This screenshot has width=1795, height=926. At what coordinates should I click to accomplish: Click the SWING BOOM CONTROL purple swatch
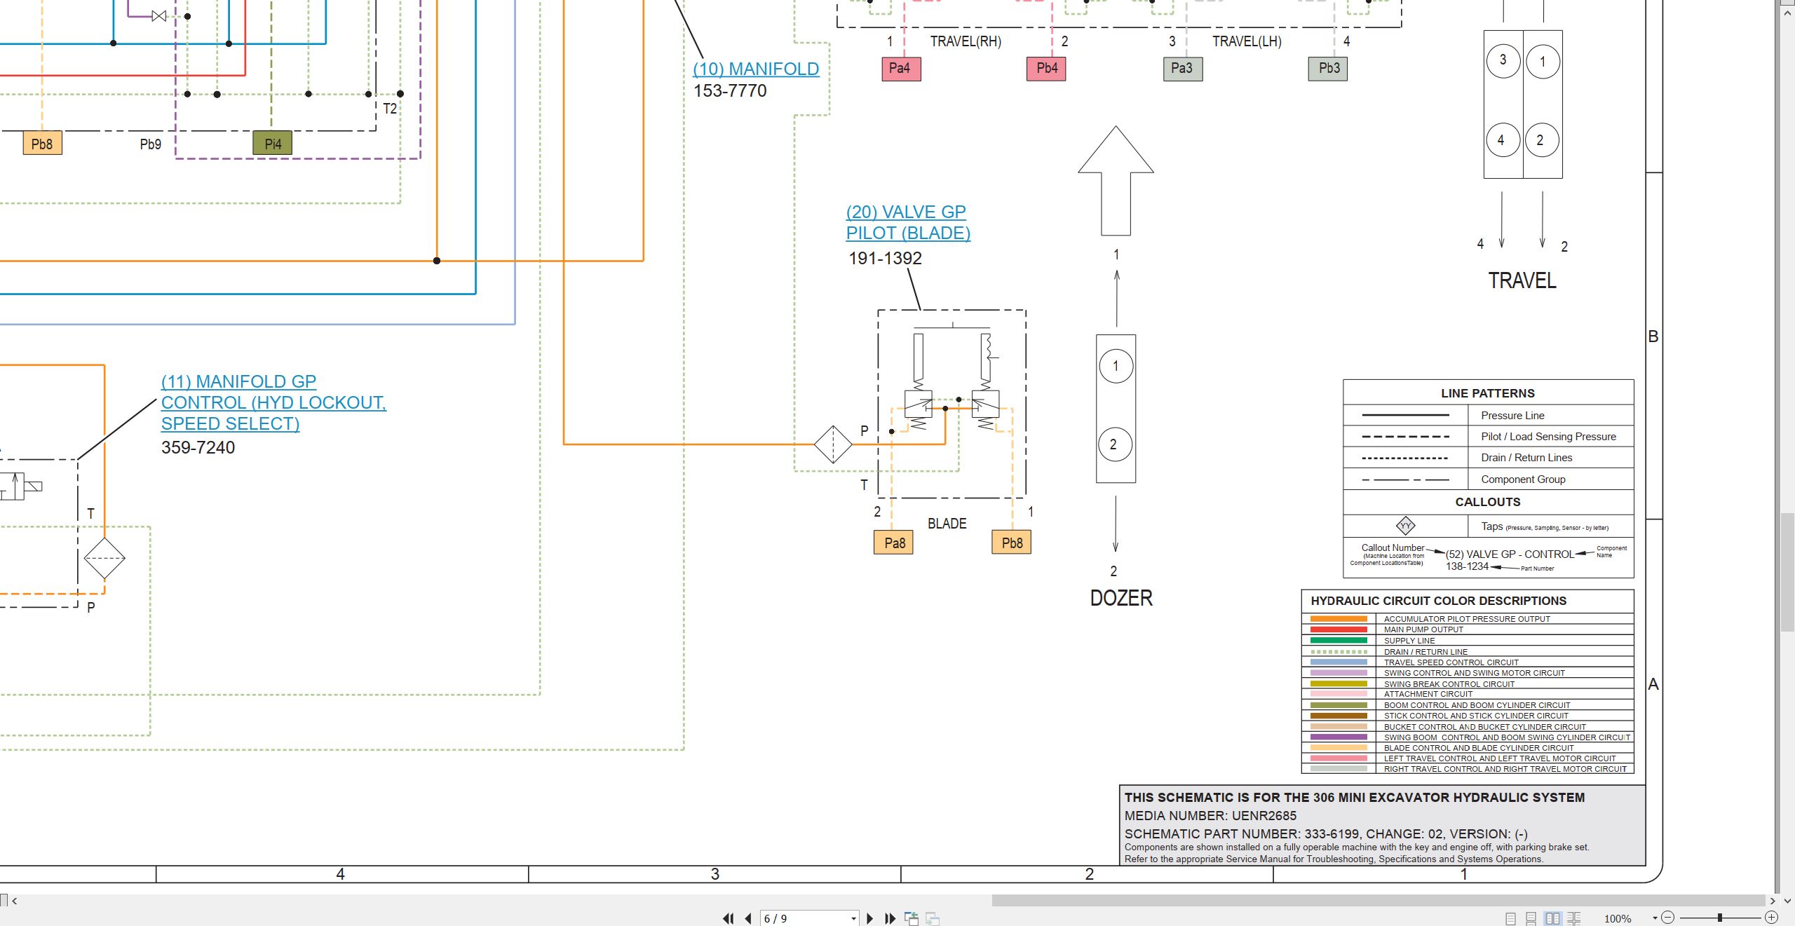[1339, 737]
